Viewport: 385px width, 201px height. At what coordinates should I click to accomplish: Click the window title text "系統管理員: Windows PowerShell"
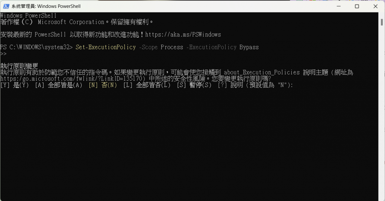pyautogui.click(x=46, y=6)
